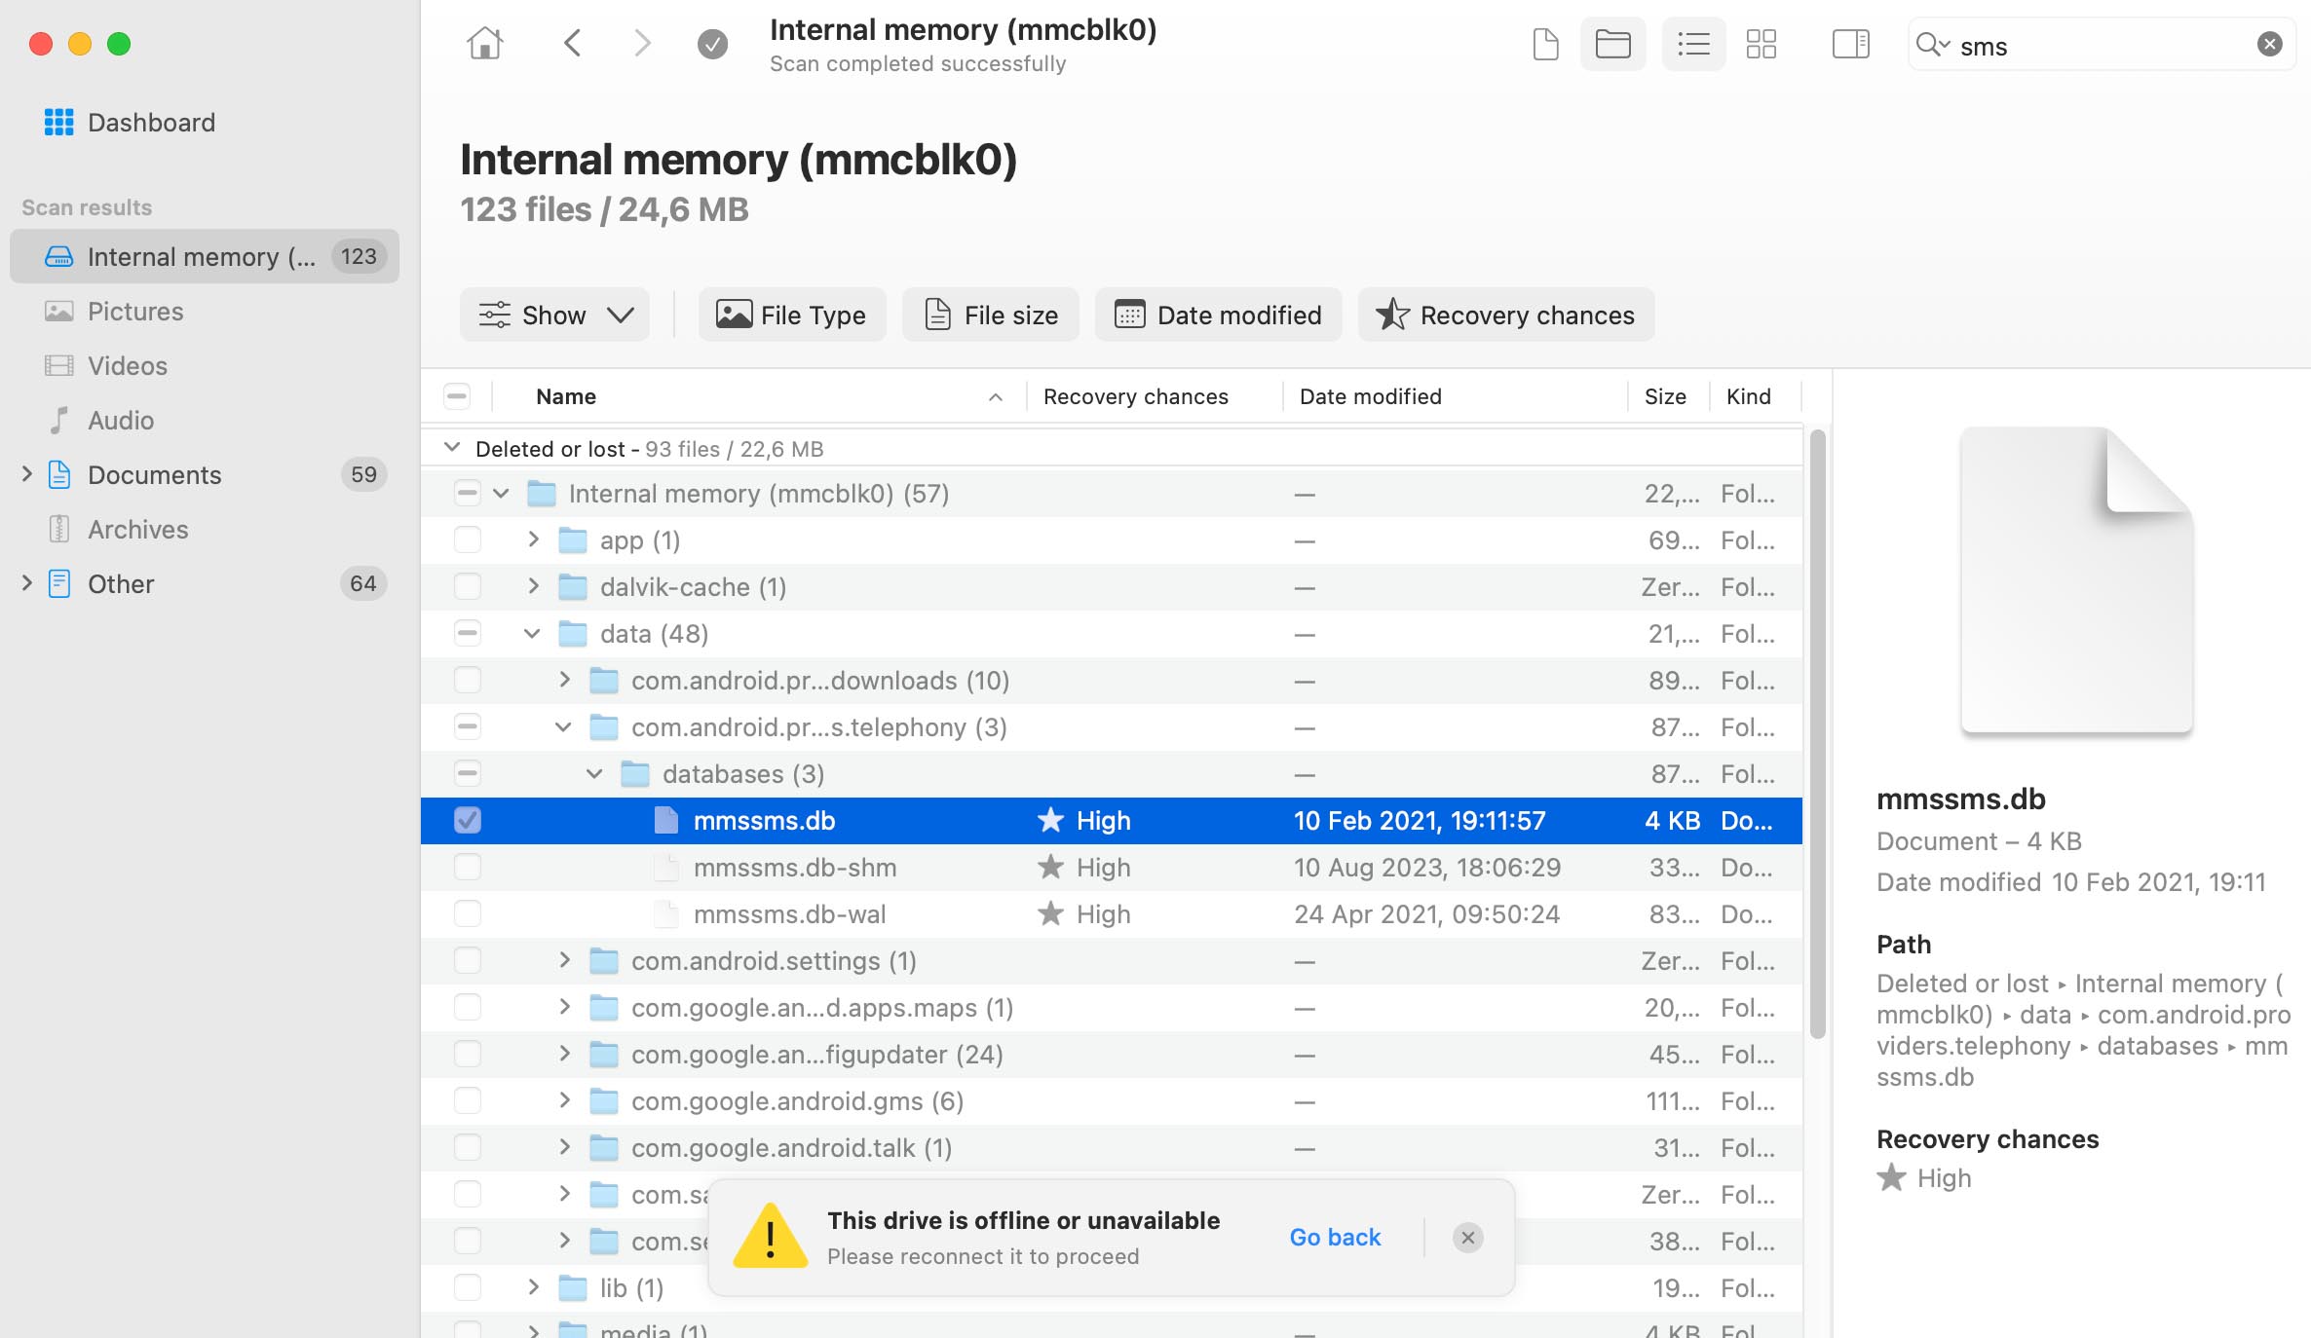Select the grid view icon in toolbar
This screenshot has width=2311, height=1338.
(1760, 45)
